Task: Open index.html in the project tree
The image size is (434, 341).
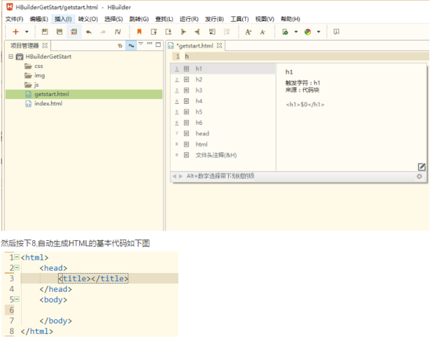Action: 48,104
